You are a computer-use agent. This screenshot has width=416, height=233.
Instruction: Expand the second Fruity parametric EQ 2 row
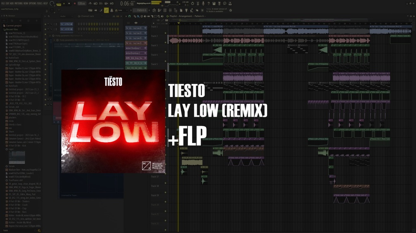[54, 40]
